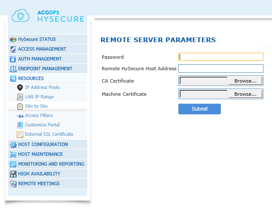
Task: Expand the ACCESS MANAGEMENT section
Action: (48, 49)
